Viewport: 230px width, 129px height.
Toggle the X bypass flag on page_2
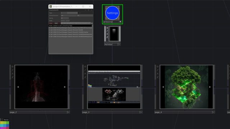point(13,73)
